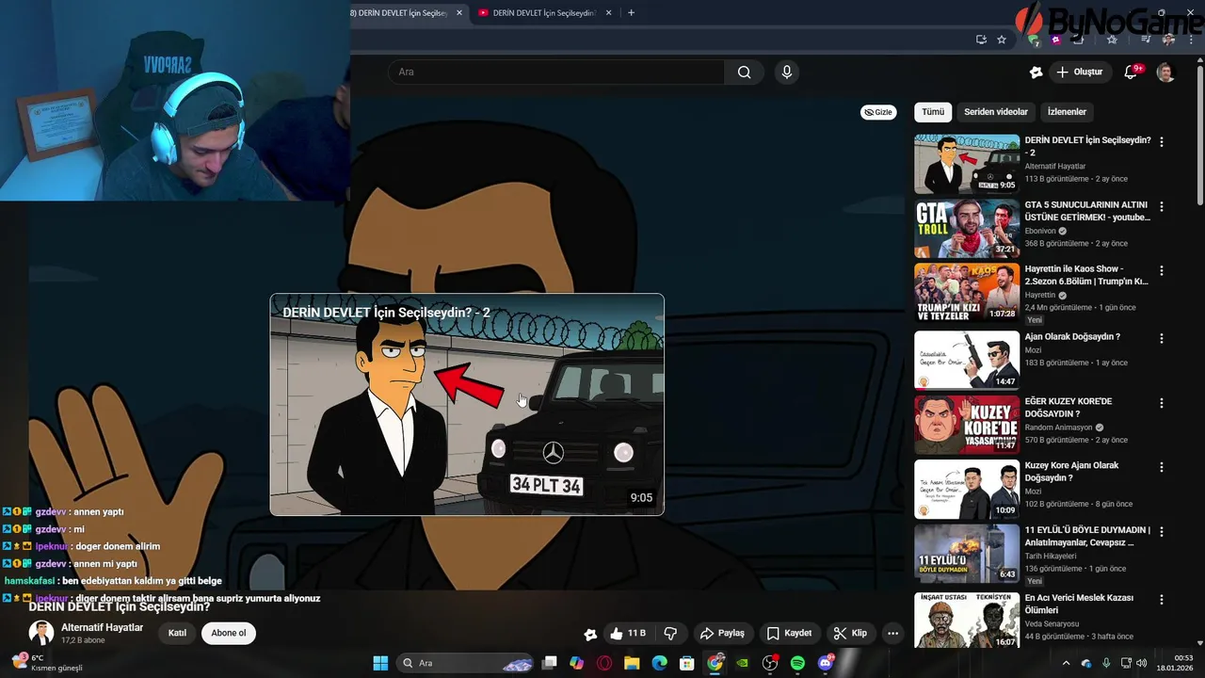Screen dimensions: 1205x678
Task: Open GTA TROLL video thumbnail
Action: (967, 228)
